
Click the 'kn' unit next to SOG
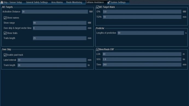[x=184, y=59]
